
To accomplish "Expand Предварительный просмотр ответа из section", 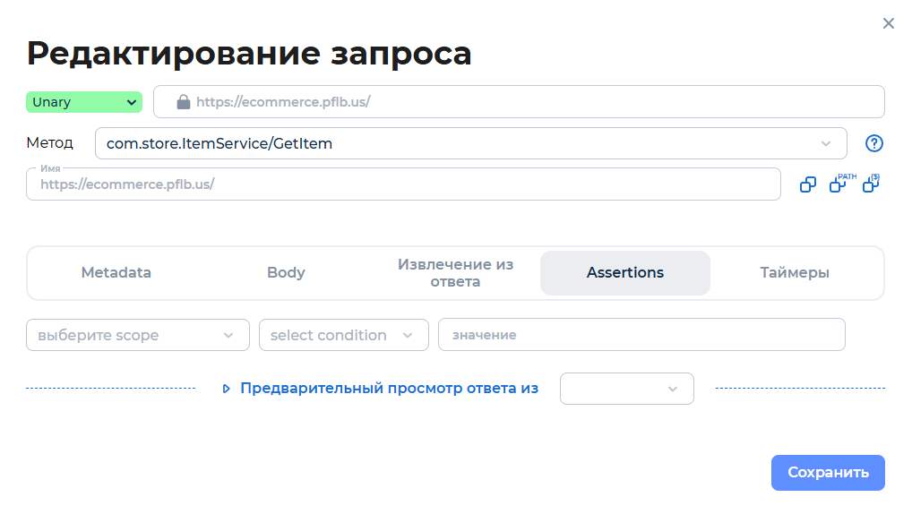I will tap(381, 389).
